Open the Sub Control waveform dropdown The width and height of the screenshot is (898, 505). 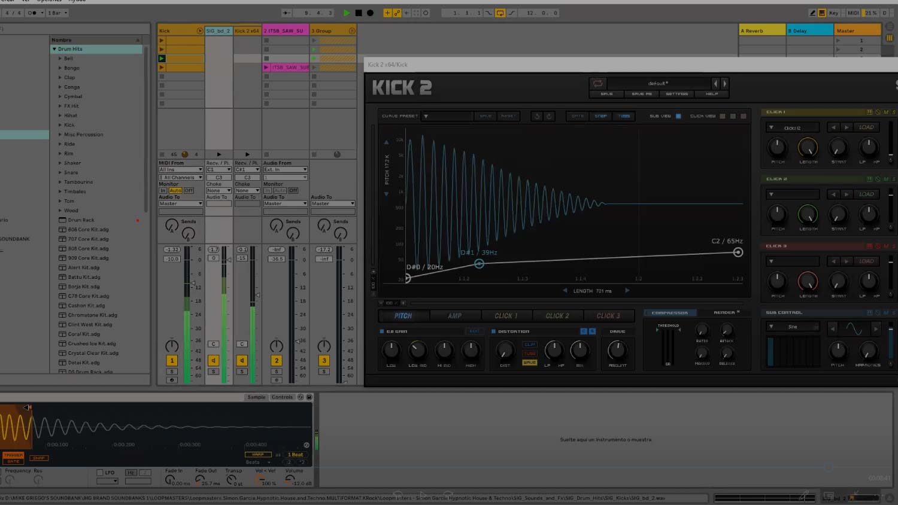pos(793,327)
